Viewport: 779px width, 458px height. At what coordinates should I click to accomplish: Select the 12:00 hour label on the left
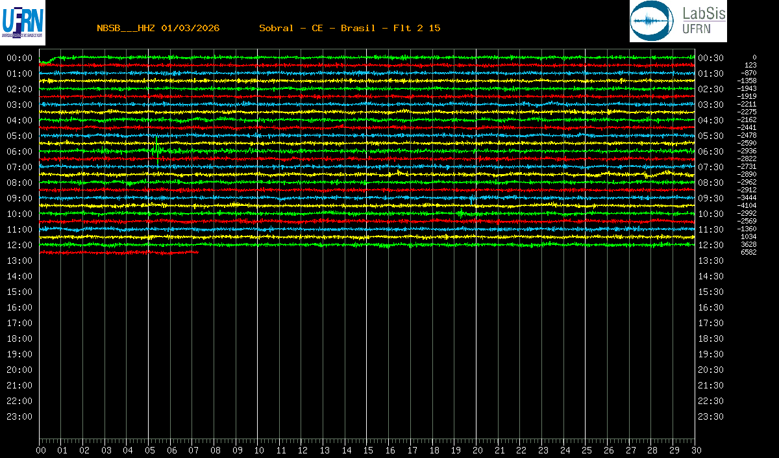(x=19, y=245)
